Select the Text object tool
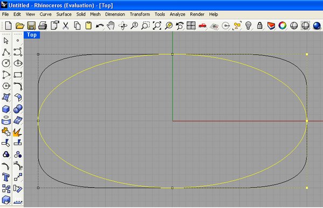323x208 pixels. coord(6,177)
